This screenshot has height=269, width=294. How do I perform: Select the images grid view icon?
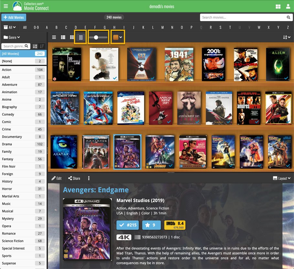coord(72,38)
